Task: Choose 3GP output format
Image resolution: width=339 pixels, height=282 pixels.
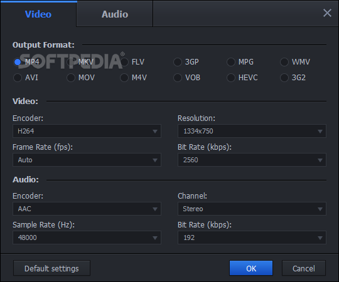Action: (x=186, y=62)
